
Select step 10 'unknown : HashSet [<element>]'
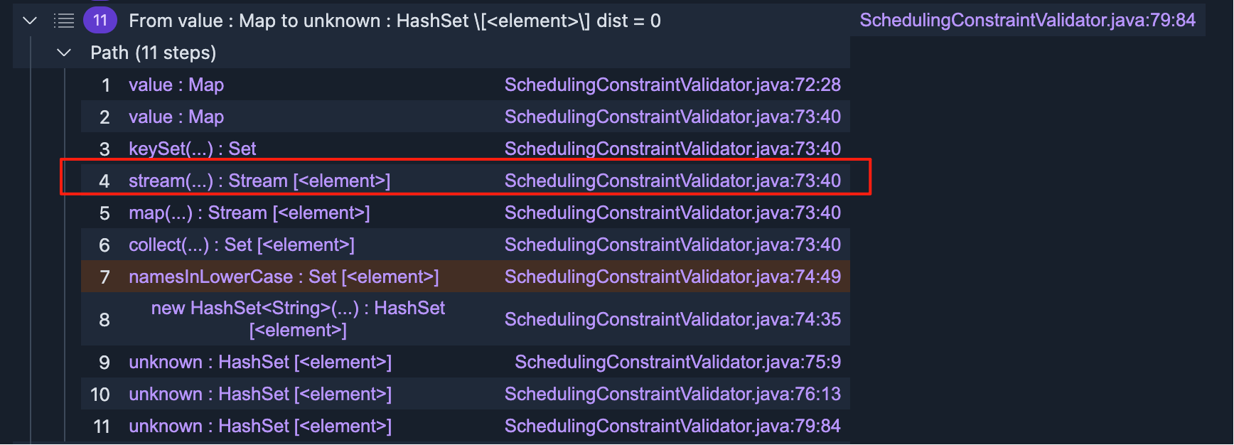(259, 394)
